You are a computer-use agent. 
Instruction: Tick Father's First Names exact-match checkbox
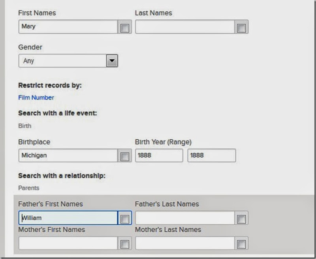coord(124,219)
